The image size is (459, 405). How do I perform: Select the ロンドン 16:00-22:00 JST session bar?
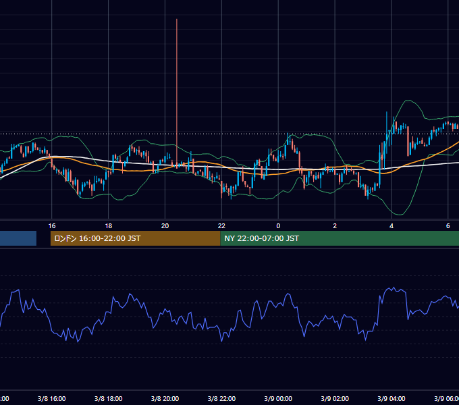tap(135, 238)
